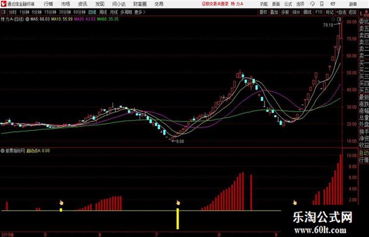Click the 游客 user label
369x237 pixels.
coord(353,4)
